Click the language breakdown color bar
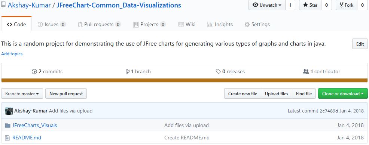The width and height of the screenshot is (369, 145). [x=184, y=80]
